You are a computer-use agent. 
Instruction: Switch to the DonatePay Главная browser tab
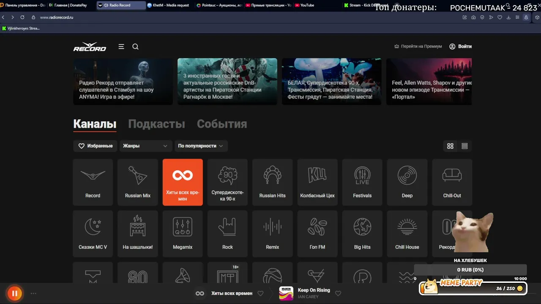click(71, 5)
